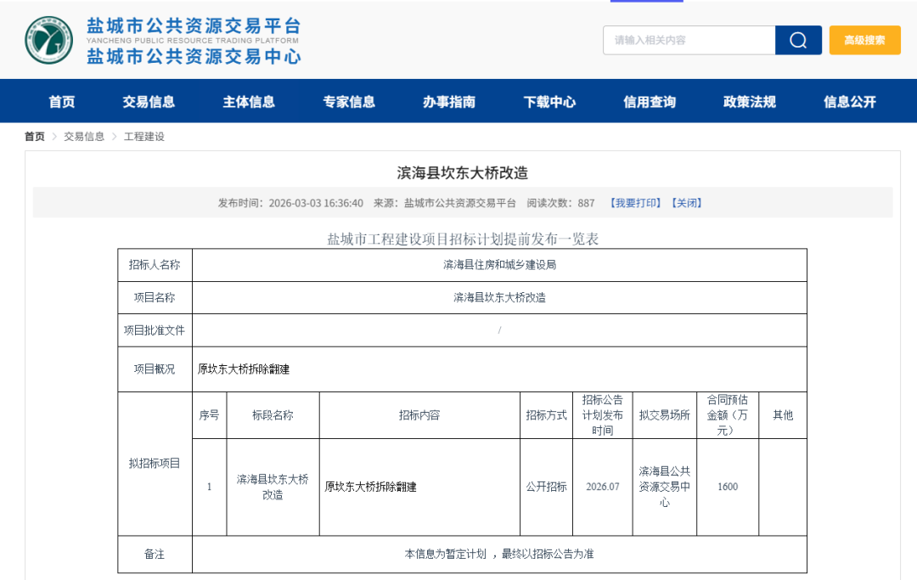Click the platform title text 盐城市公共资源交易平台
Image resolution: width=917 pixels, height=580 pixels.
click(194, 26)
